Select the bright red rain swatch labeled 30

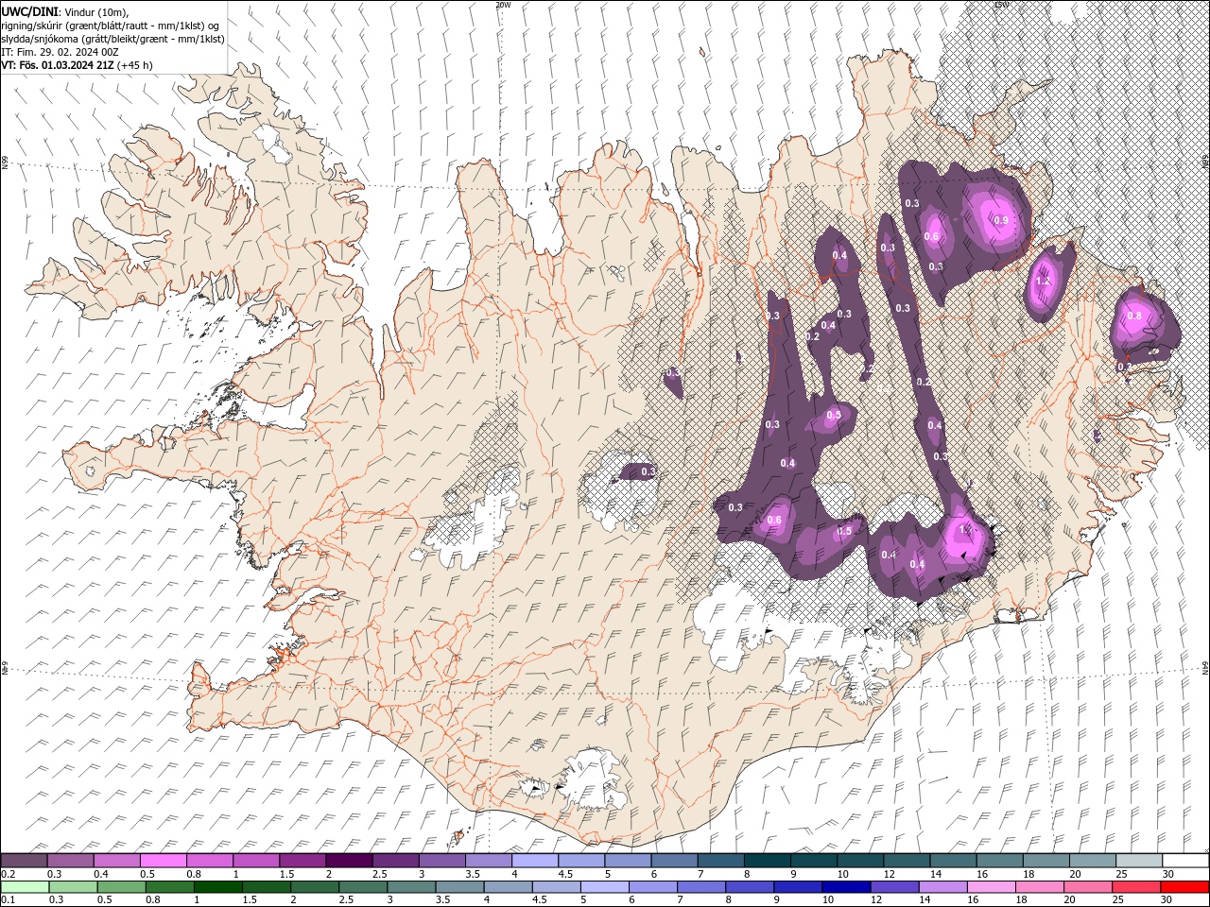tap(1184, 887)
